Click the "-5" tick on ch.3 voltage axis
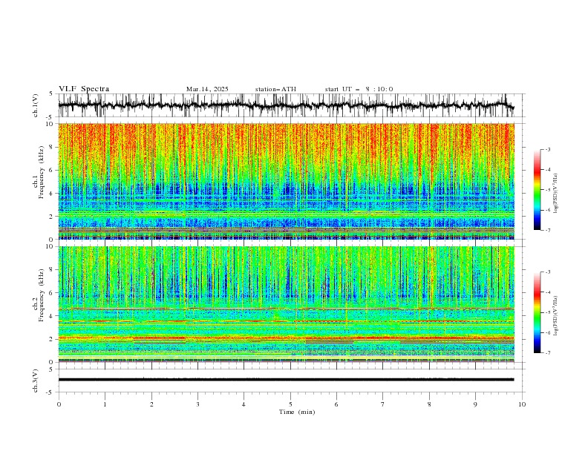 [x=50, y=392]
